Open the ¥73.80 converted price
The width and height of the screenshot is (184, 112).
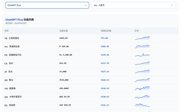point(104,38)
